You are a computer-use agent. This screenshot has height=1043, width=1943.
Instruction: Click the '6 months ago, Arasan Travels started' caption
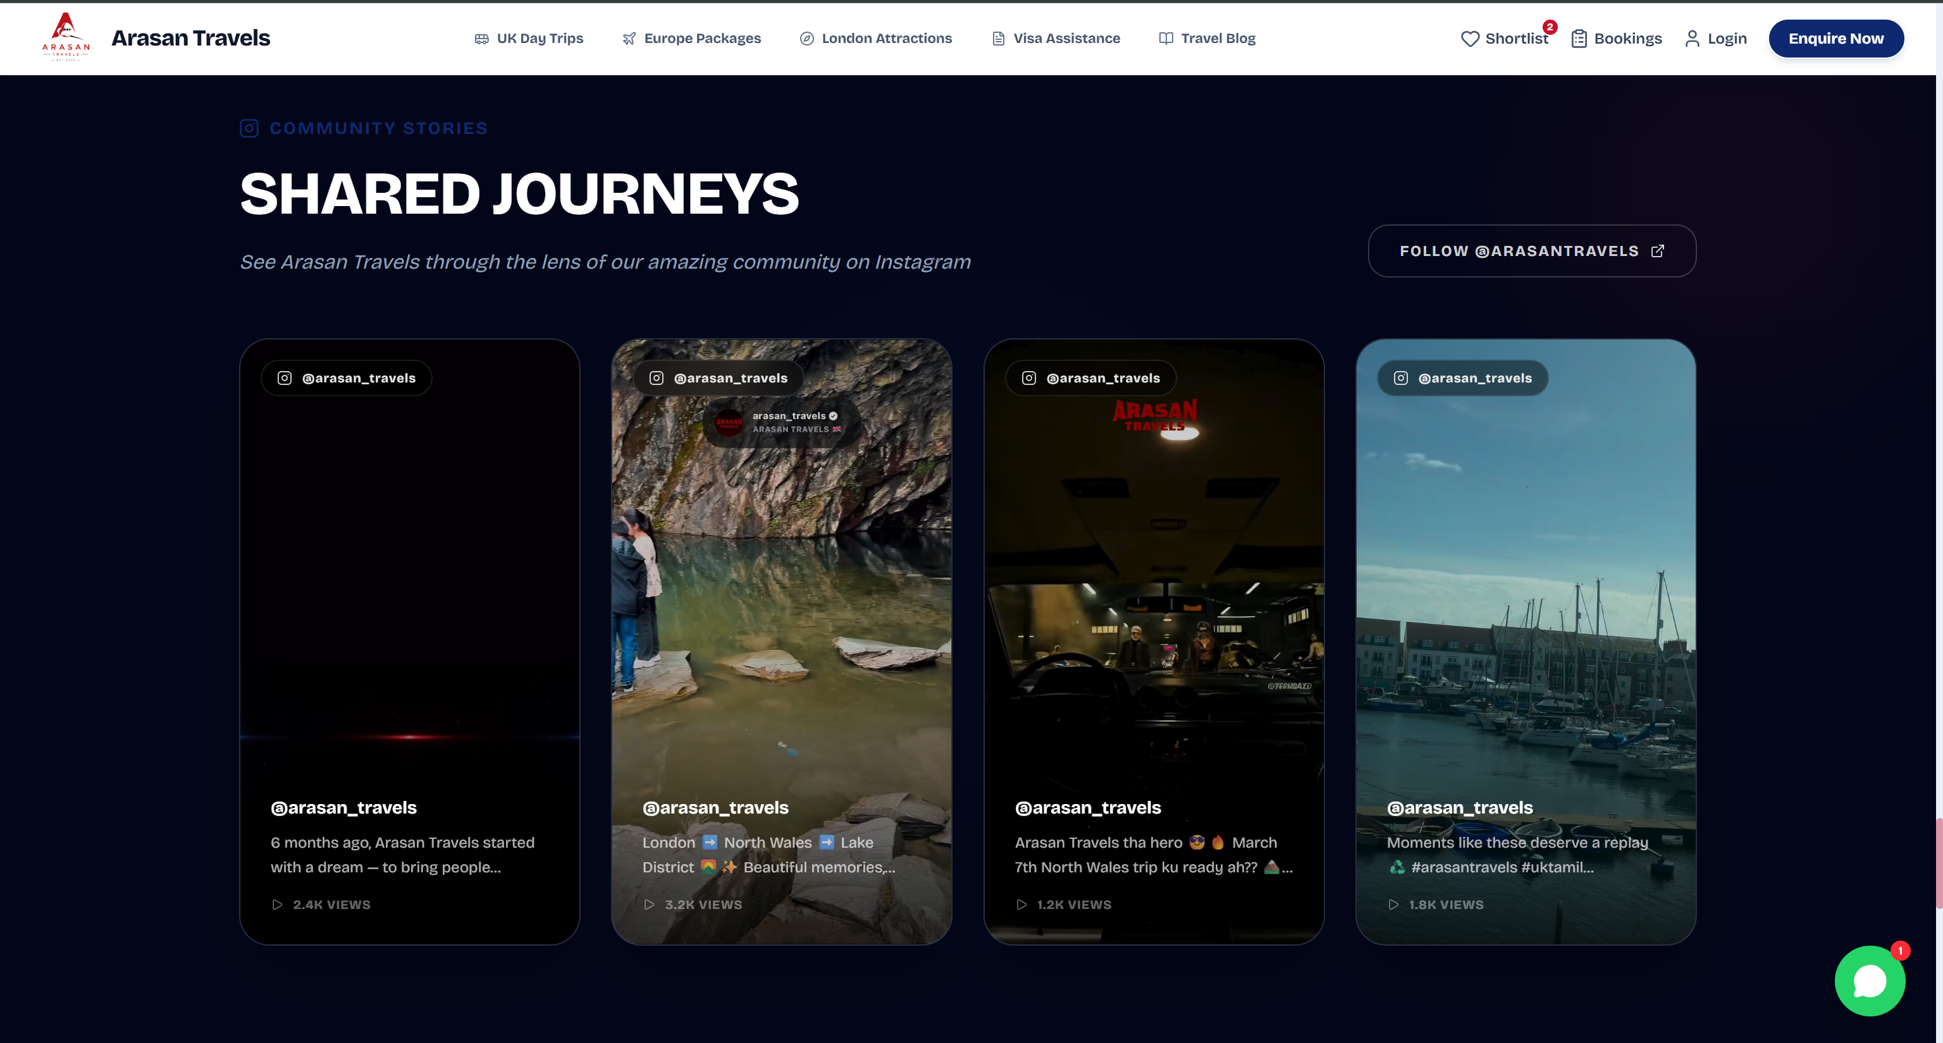pyautogui.click(x=403, y=855)
